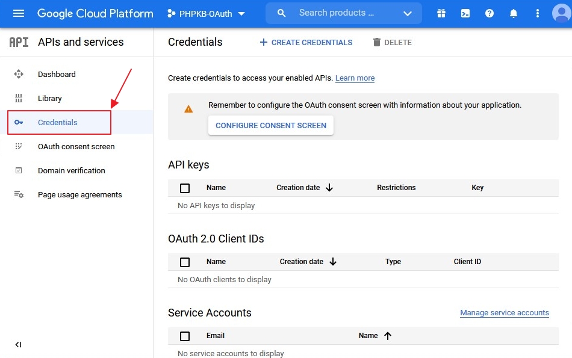Check the Service Accounts select-all checkbox
This screenshot has width=572, height=358.
point(185,336)
